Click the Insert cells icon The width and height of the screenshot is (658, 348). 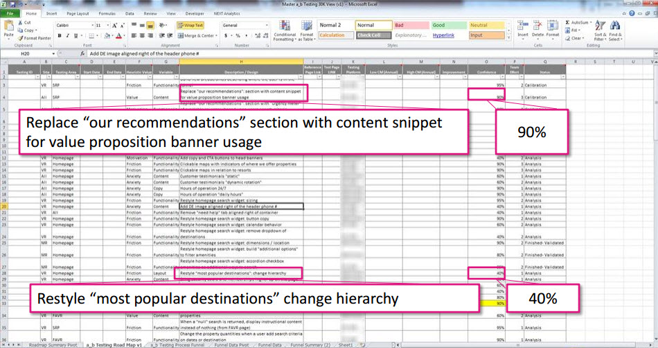(x=522, y=28)
